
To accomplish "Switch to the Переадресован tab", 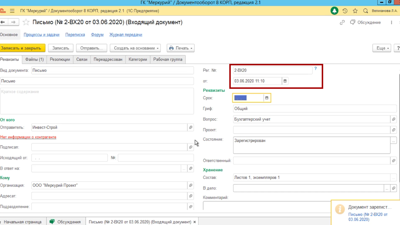I will pyautogui.click(x=108, y=59).
